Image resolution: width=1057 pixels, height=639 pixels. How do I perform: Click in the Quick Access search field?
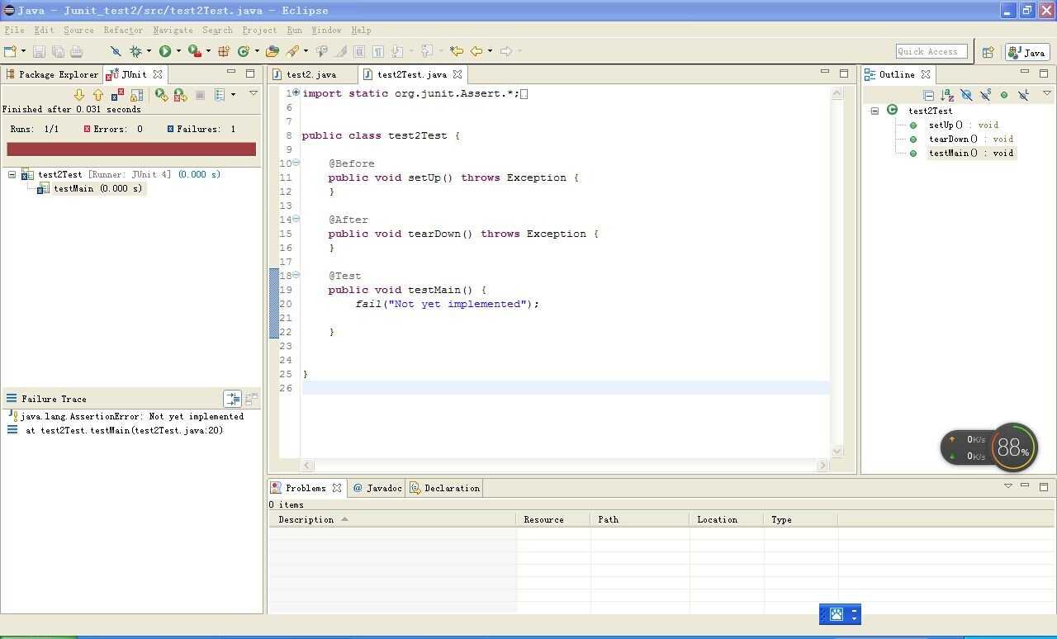[x=931, y=51]
